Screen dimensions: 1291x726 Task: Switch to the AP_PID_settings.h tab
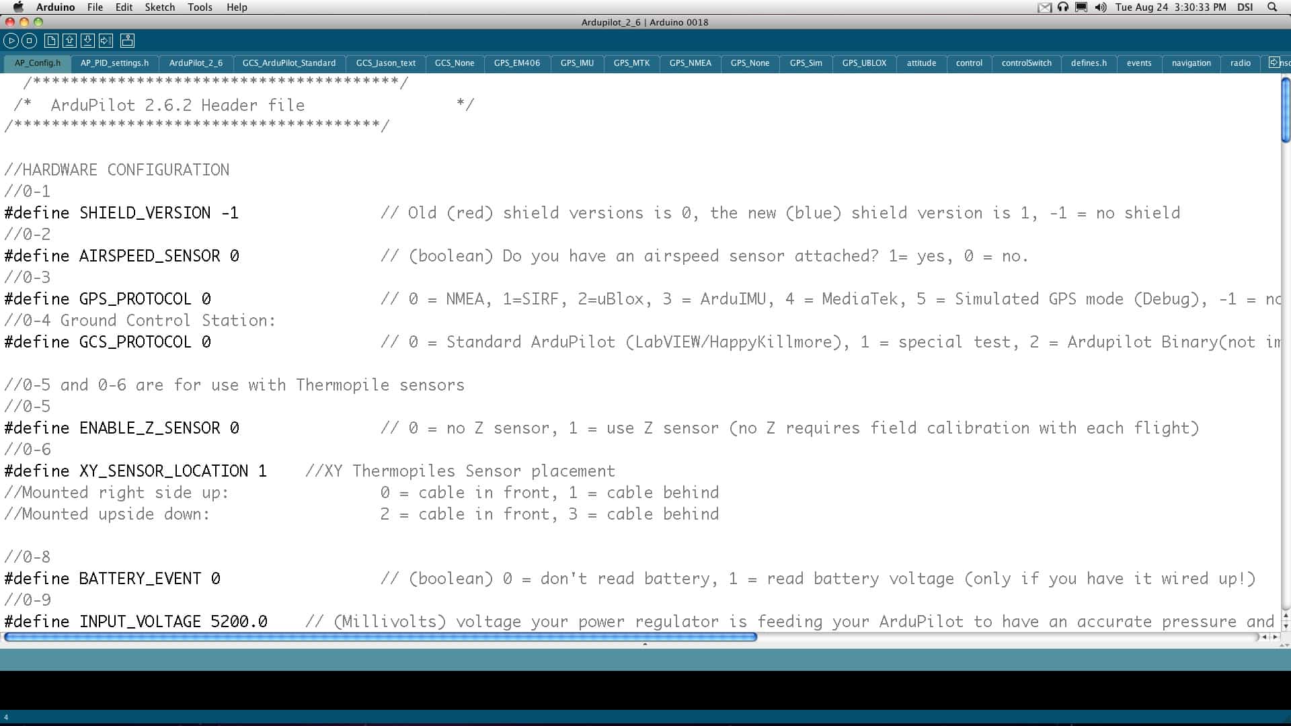[114, 63]
